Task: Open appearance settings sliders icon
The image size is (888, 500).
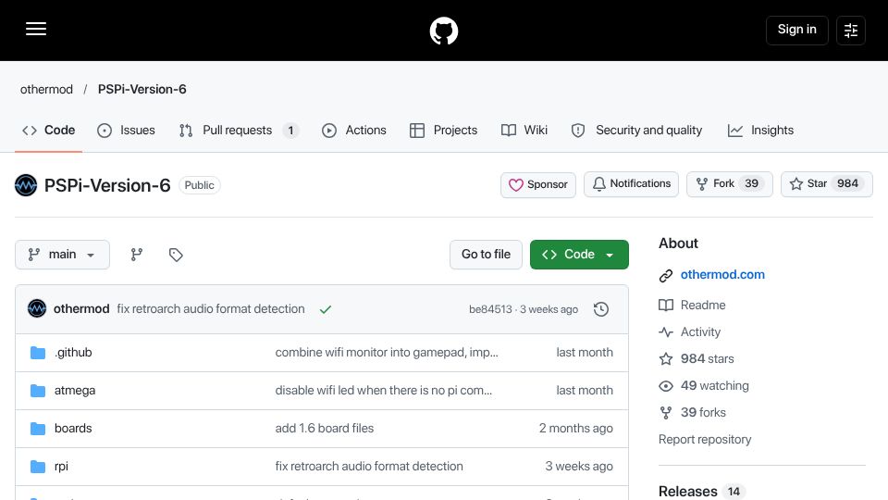Action: 851,31
